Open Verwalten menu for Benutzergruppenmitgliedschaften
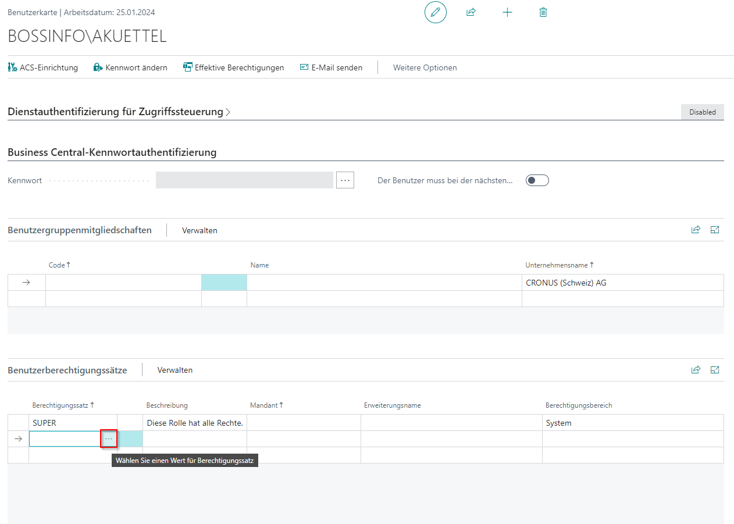Image resolution: width=734 pixels, height=524 pixels. 199,230
